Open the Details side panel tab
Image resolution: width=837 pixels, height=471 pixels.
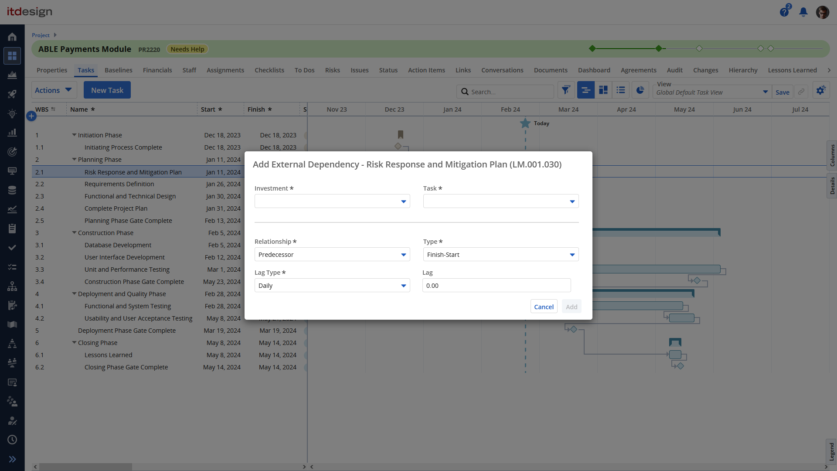click(832, 186)
